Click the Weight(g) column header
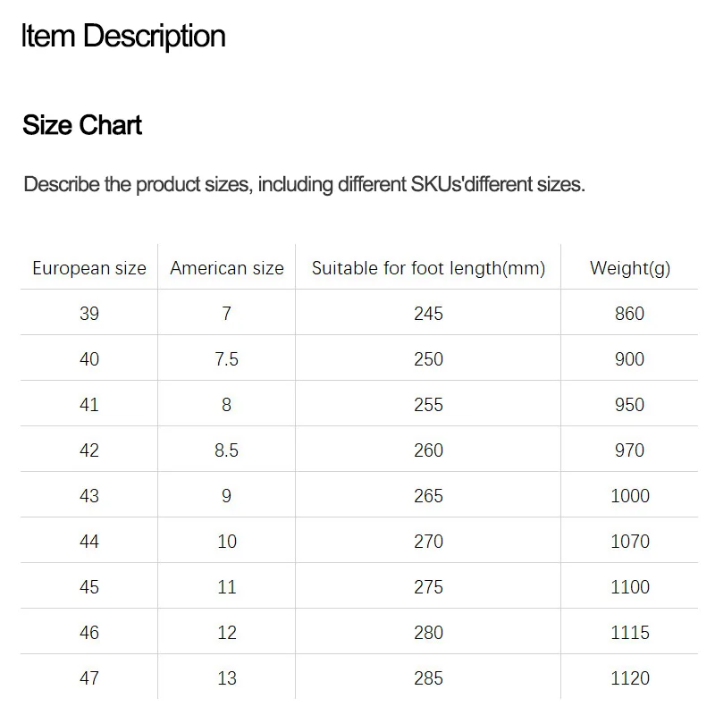The height and width of the screenshot is (715, 715). click(x=630, y=268)
